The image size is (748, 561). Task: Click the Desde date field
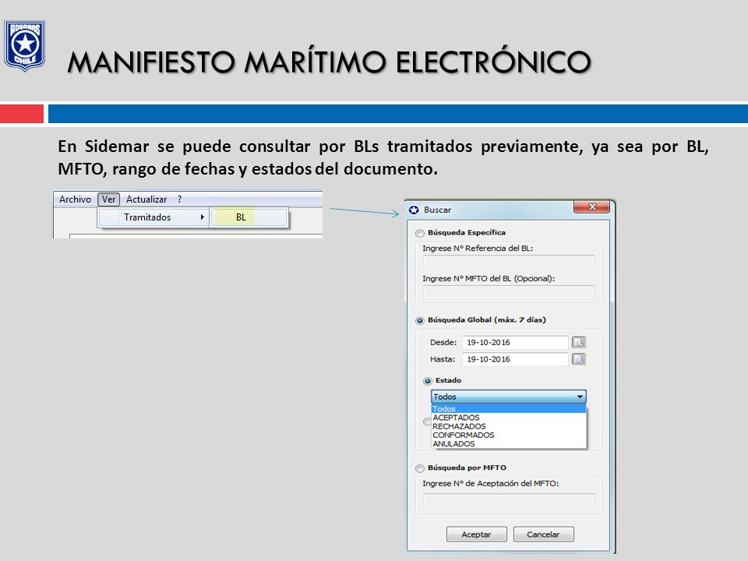(515, 343)
